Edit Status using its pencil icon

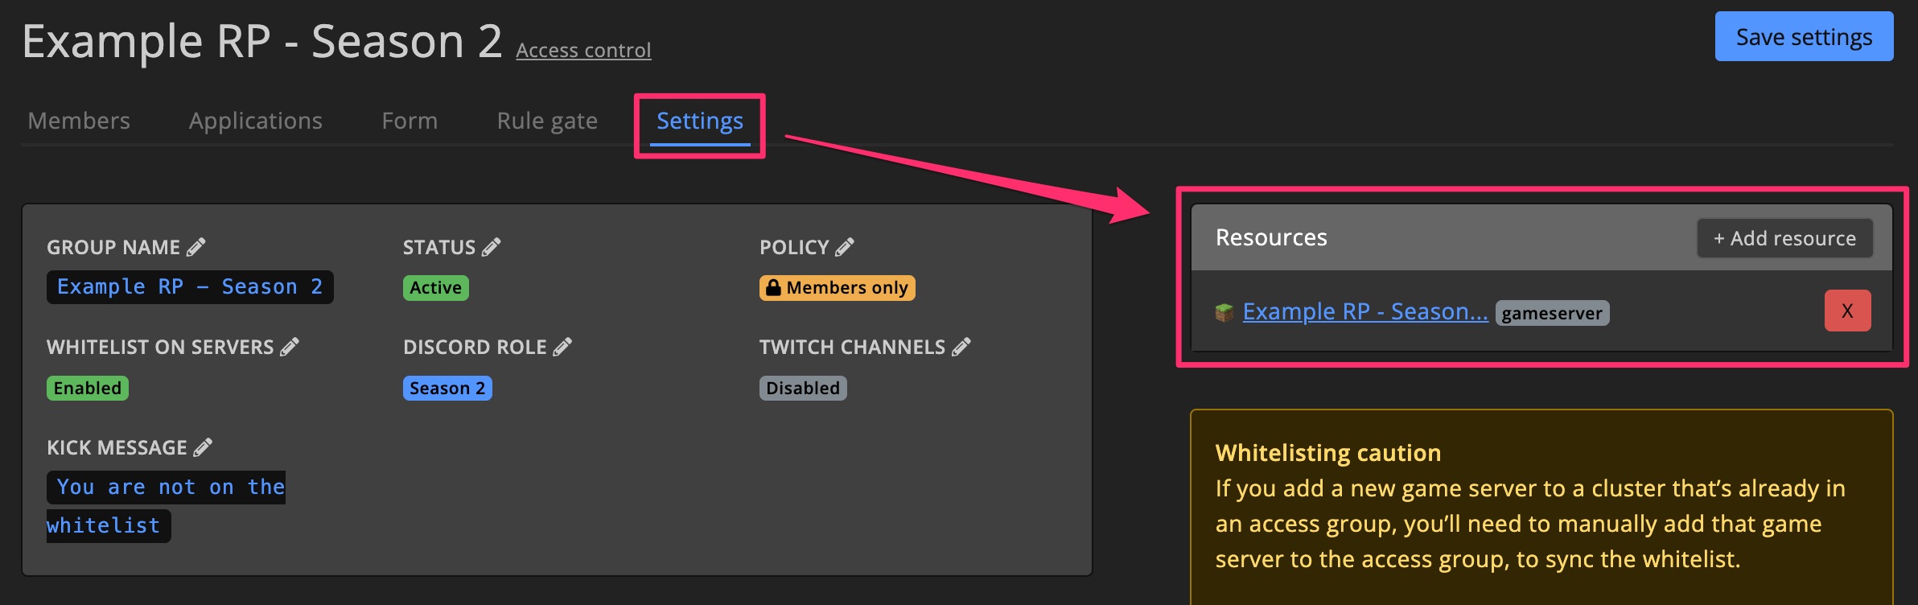point(492,247)
